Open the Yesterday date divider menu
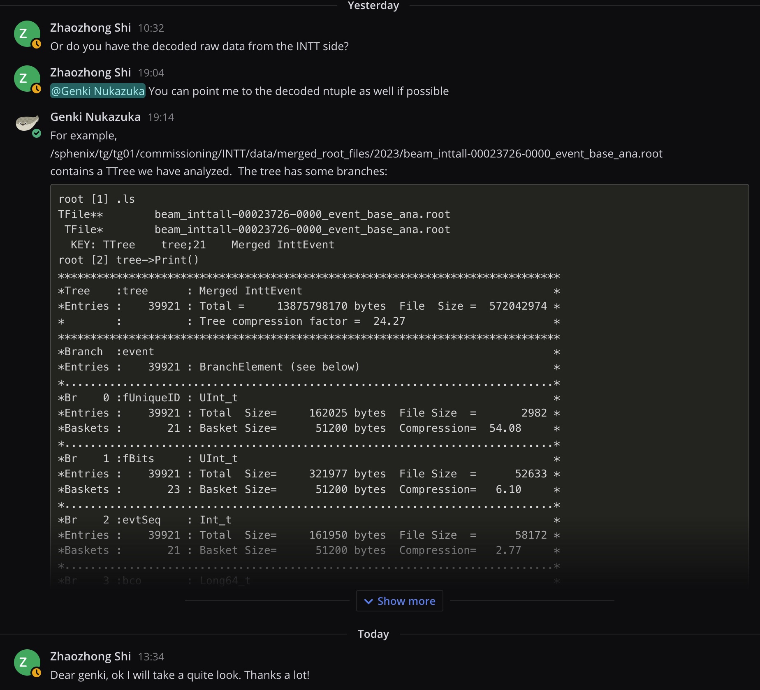This screenshot has height=690, width=760. pyautogui.click(x=373, y=6)
